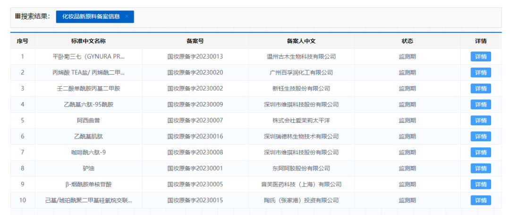Open 详情 for 乙酰基六肽-95酰胺 row
510x215 pixels.
point(481,104)
